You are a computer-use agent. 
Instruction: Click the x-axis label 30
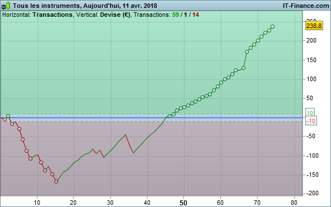point(110,203)
